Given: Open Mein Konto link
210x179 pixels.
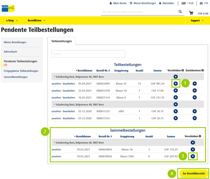Looking at the screenshot, I should [118, 3].
